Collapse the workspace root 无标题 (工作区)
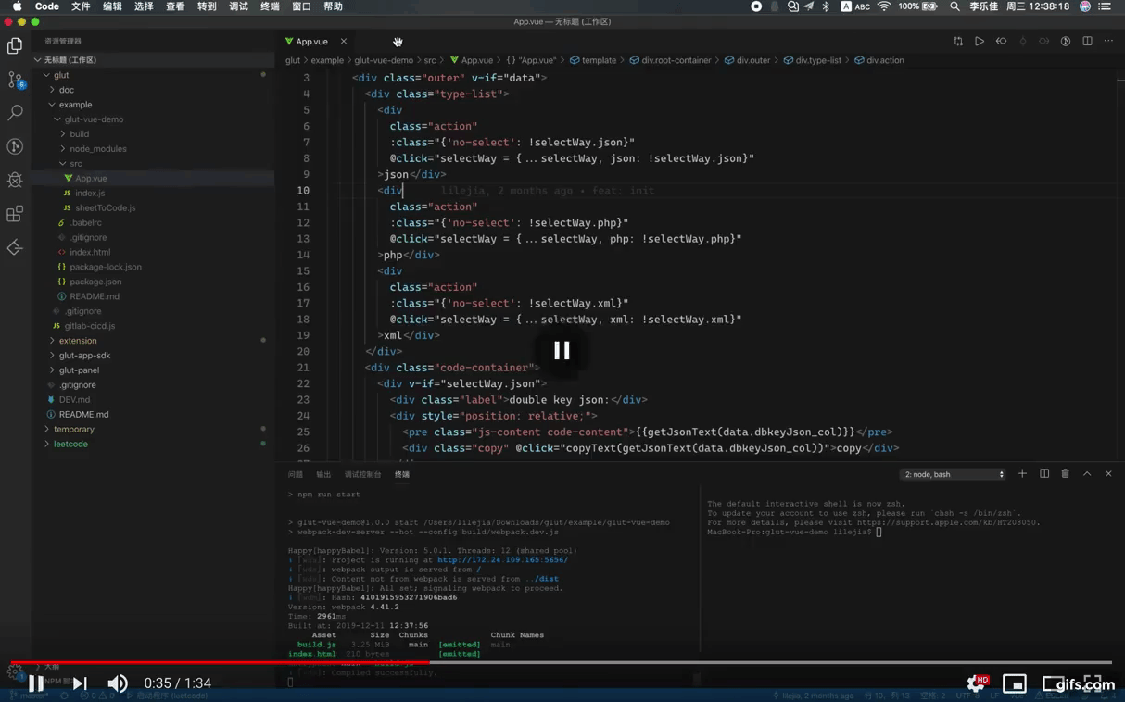Image resolution: width=1125 pixels, height=702 pixels. point(153,60)
